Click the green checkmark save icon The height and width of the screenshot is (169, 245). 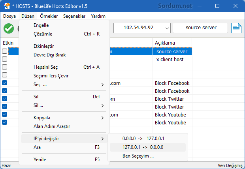(x=9, y=28)
